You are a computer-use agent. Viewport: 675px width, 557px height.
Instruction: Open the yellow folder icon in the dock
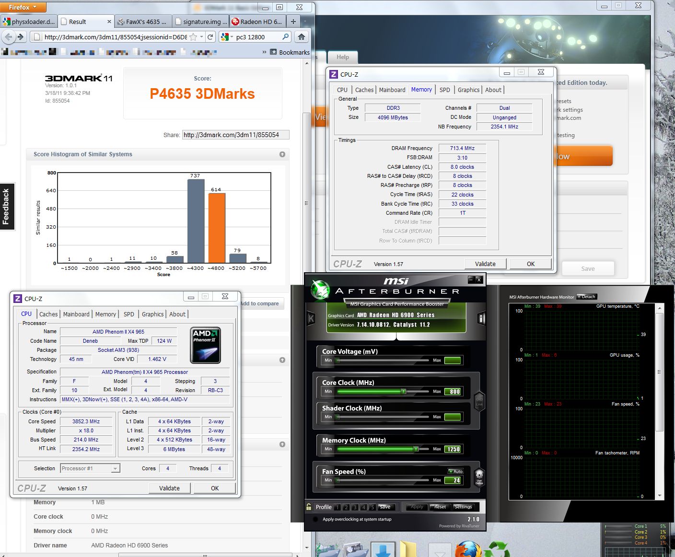(x=408, y=549)
